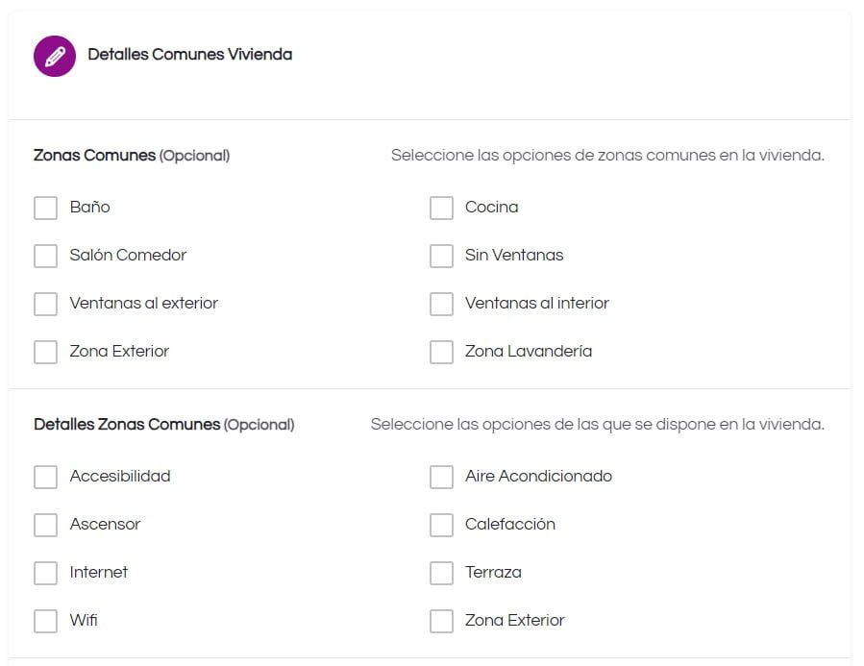Viewport: 864px width, 666px height.
Task: Tick Zona Exterior under Detalles Zonas Comunes
Action: pyautogui.click(x=441, y=620)
